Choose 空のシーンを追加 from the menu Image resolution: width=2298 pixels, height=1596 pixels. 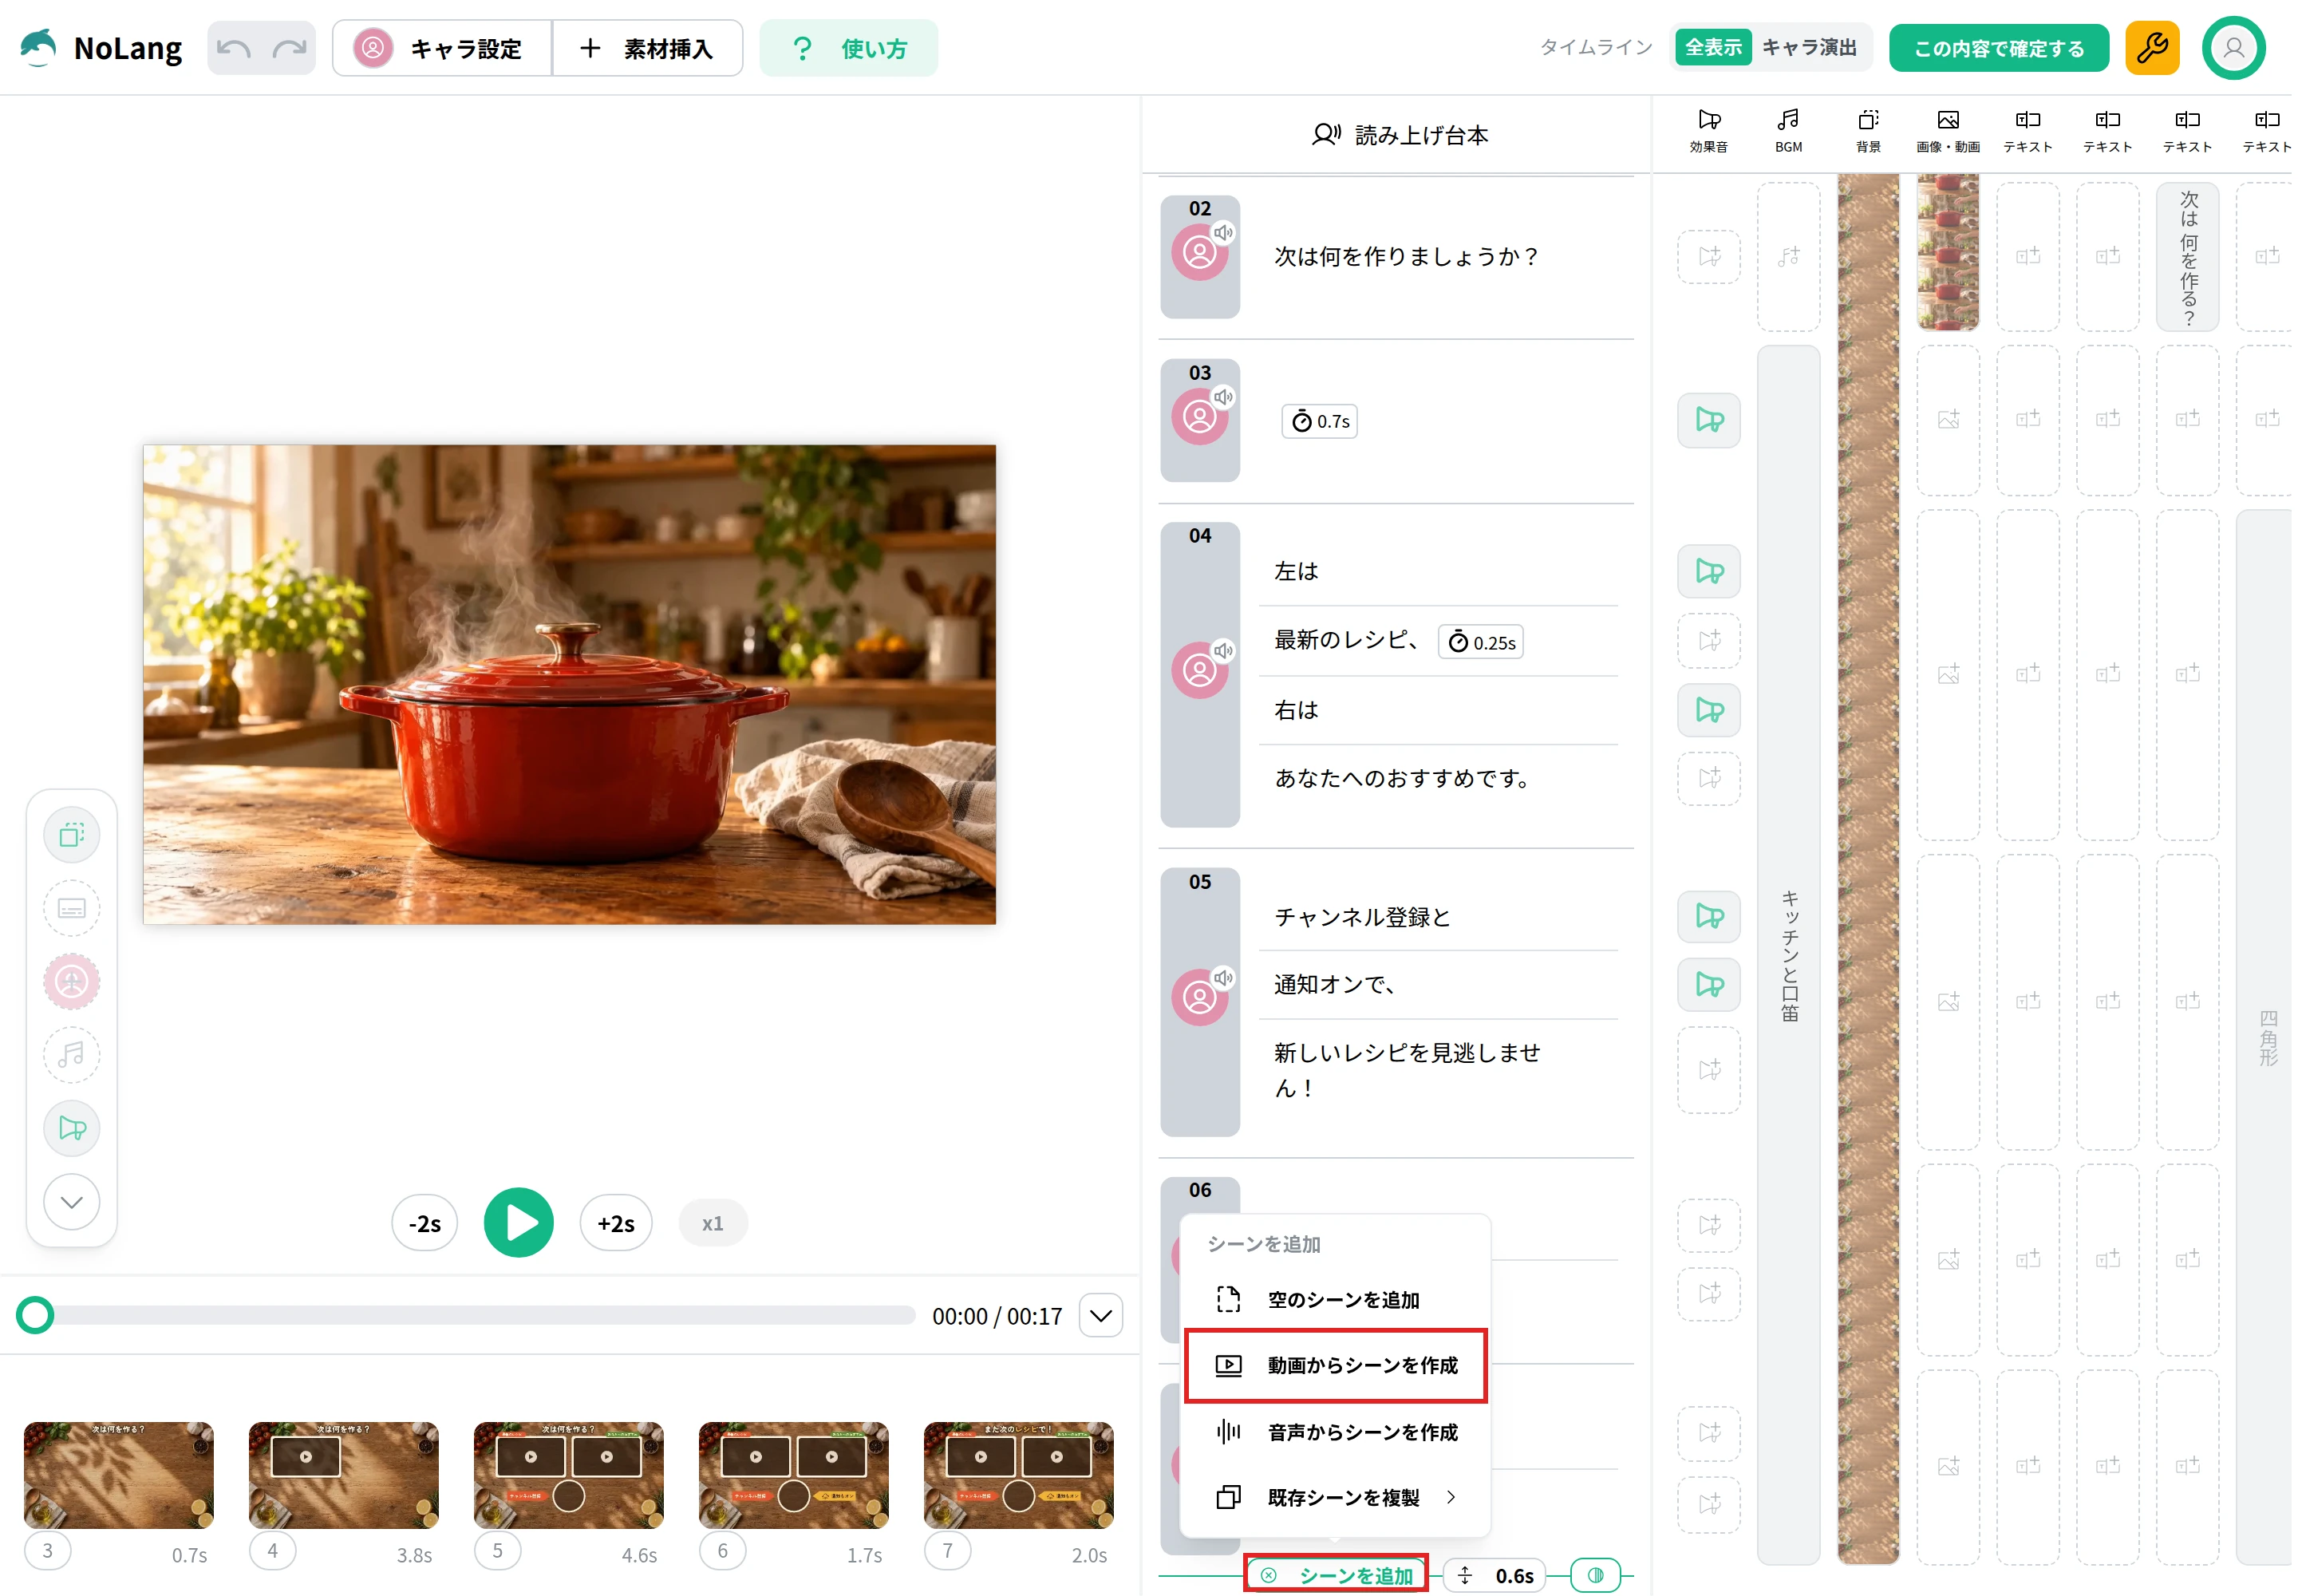tap(1334, 1299)
